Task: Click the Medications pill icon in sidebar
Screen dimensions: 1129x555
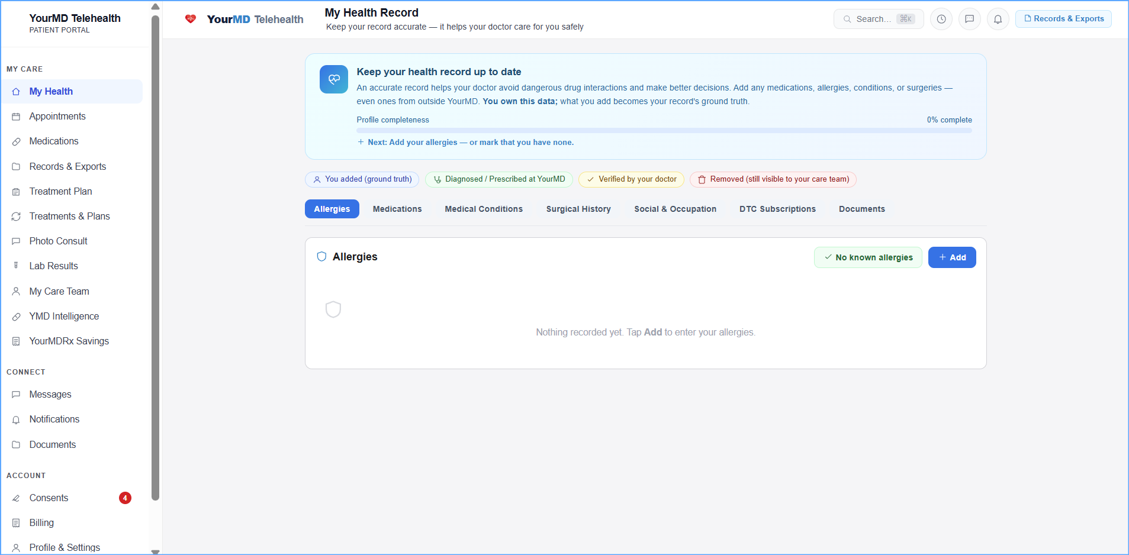Action: [x=16, y=141]
